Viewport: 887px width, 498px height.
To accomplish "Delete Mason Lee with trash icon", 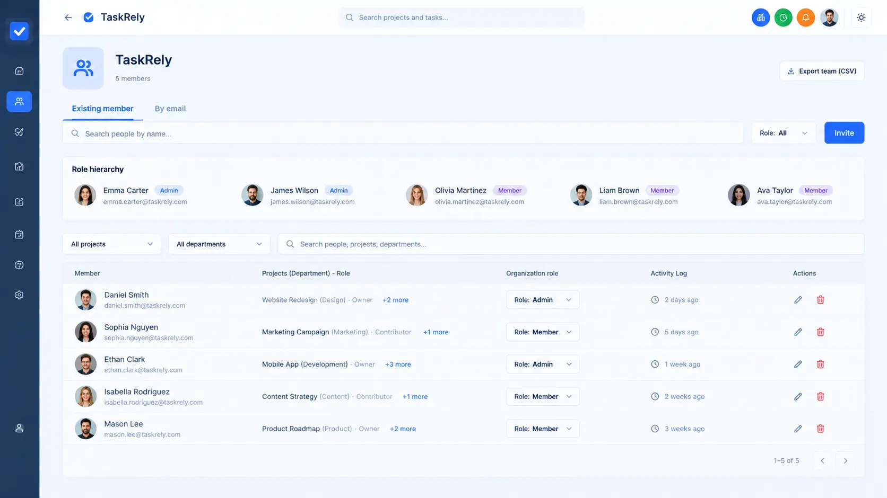I will point(820,429).
